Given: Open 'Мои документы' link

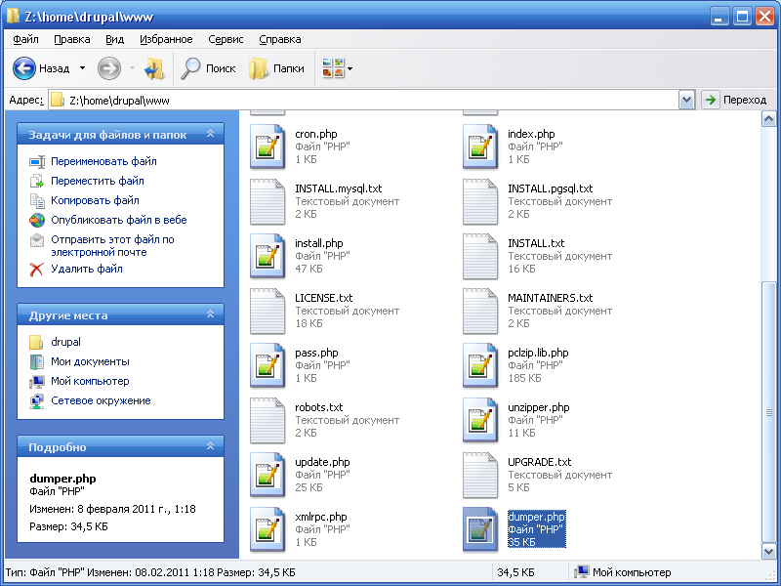Looking at the screenshot, I should tap(90, 361).
